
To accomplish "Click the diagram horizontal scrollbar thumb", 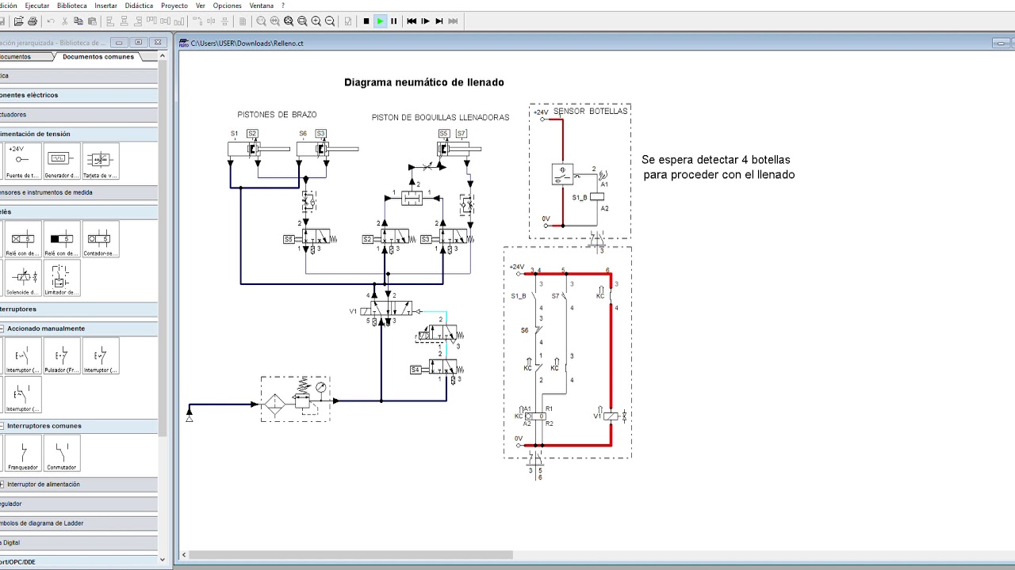I will (351, 555).
